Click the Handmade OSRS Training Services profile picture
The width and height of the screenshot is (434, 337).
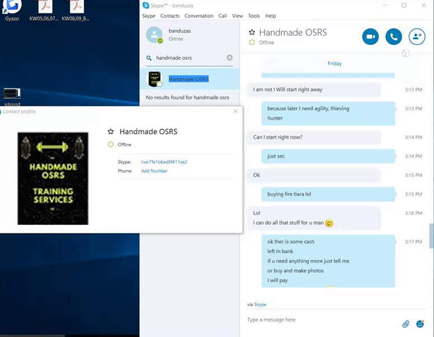[53, 179]
